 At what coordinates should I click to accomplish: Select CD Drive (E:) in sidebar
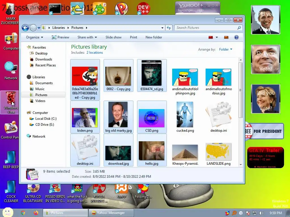point(44,125)
